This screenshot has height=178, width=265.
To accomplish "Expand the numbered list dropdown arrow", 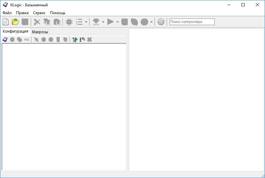I will 86,22.
